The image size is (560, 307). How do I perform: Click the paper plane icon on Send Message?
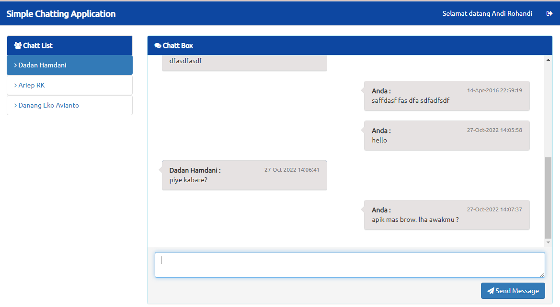[x=491, y=291]
